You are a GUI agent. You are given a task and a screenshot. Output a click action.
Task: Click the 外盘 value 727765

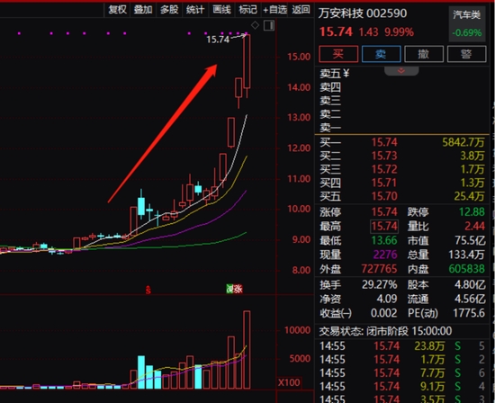tap(379, 269)
